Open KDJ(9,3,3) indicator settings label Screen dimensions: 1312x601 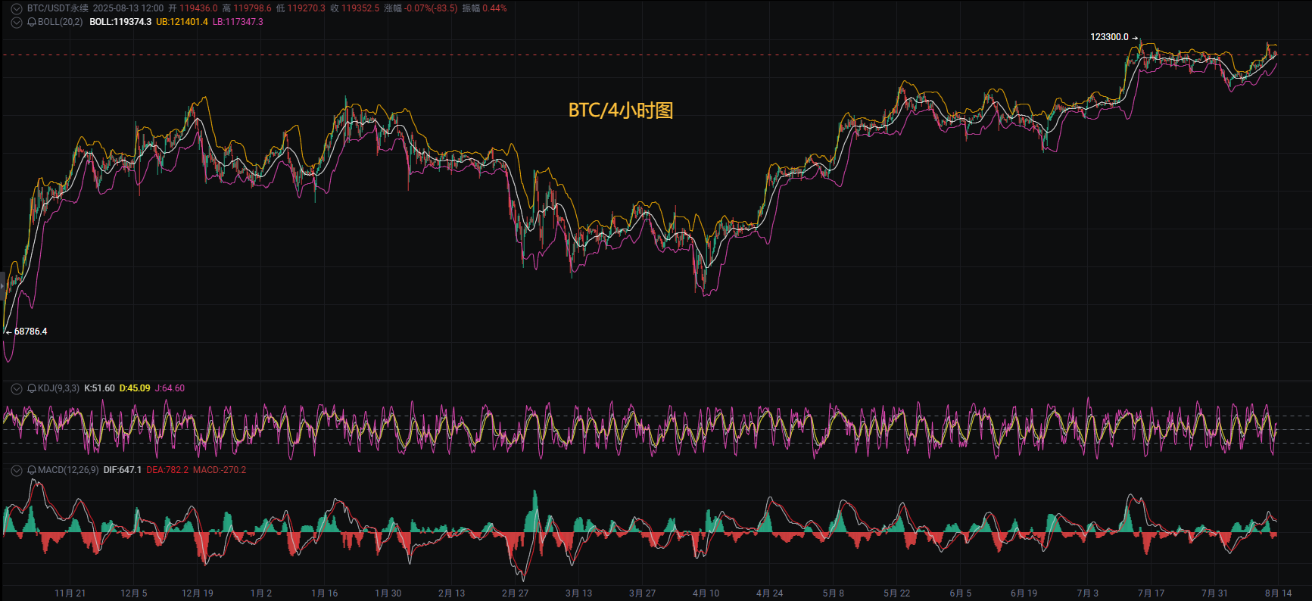58,388
